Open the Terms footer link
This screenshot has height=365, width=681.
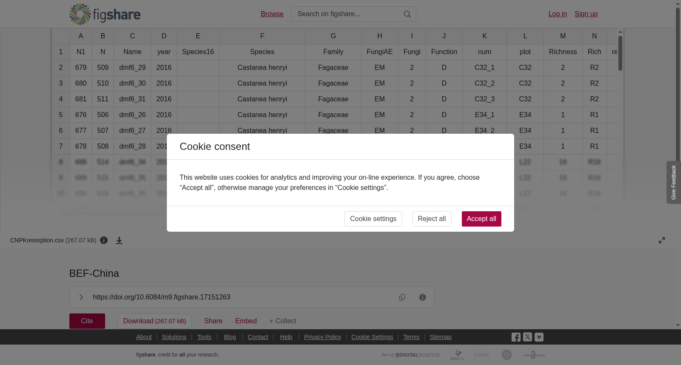point(411,337)
